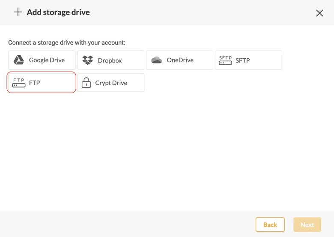Close the Add storage drive dialog
The width and height of the screenshot is (334, 237).
click(x=319, y=13)
